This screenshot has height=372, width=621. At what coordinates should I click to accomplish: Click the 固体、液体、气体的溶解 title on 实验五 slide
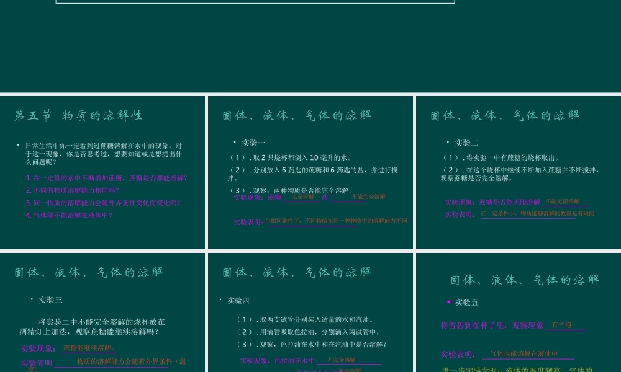pyautogui.click(x=524, y=279)
